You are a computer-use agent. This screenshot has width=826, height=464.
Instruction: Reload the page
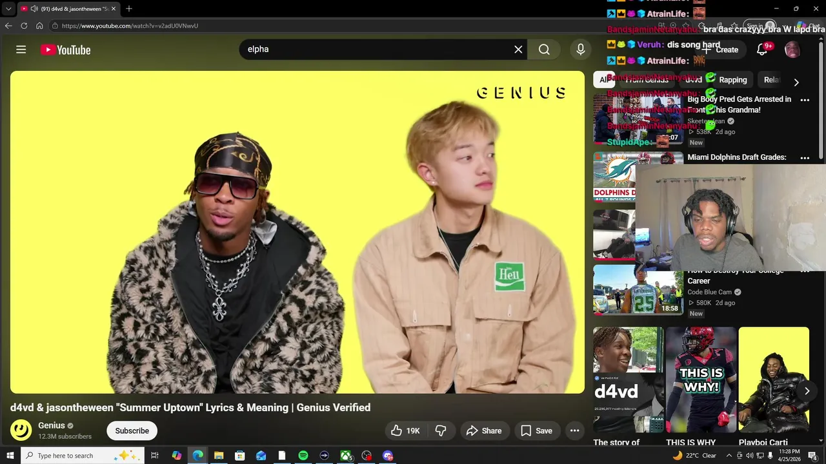coord(24,26)
